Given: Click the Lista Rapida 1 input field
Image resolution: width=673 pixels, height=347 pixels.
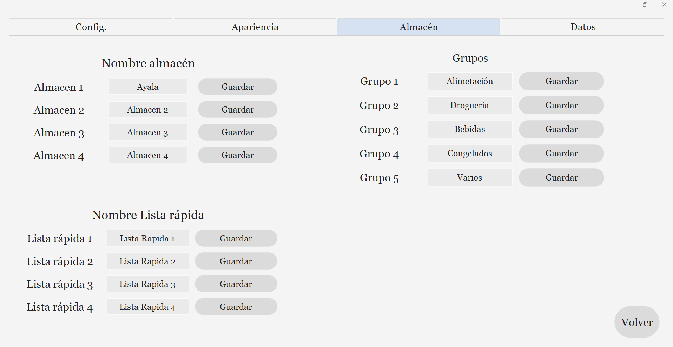Looking at the screenshot, I should click(x=148, y=238).
